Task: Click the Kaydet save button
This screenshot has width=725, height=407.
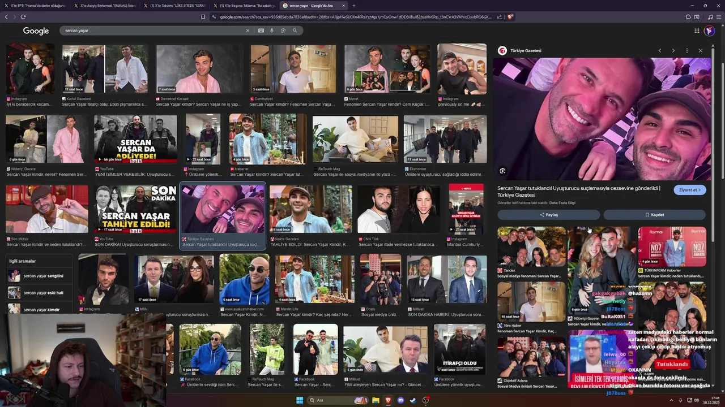Action: (654, 215)
